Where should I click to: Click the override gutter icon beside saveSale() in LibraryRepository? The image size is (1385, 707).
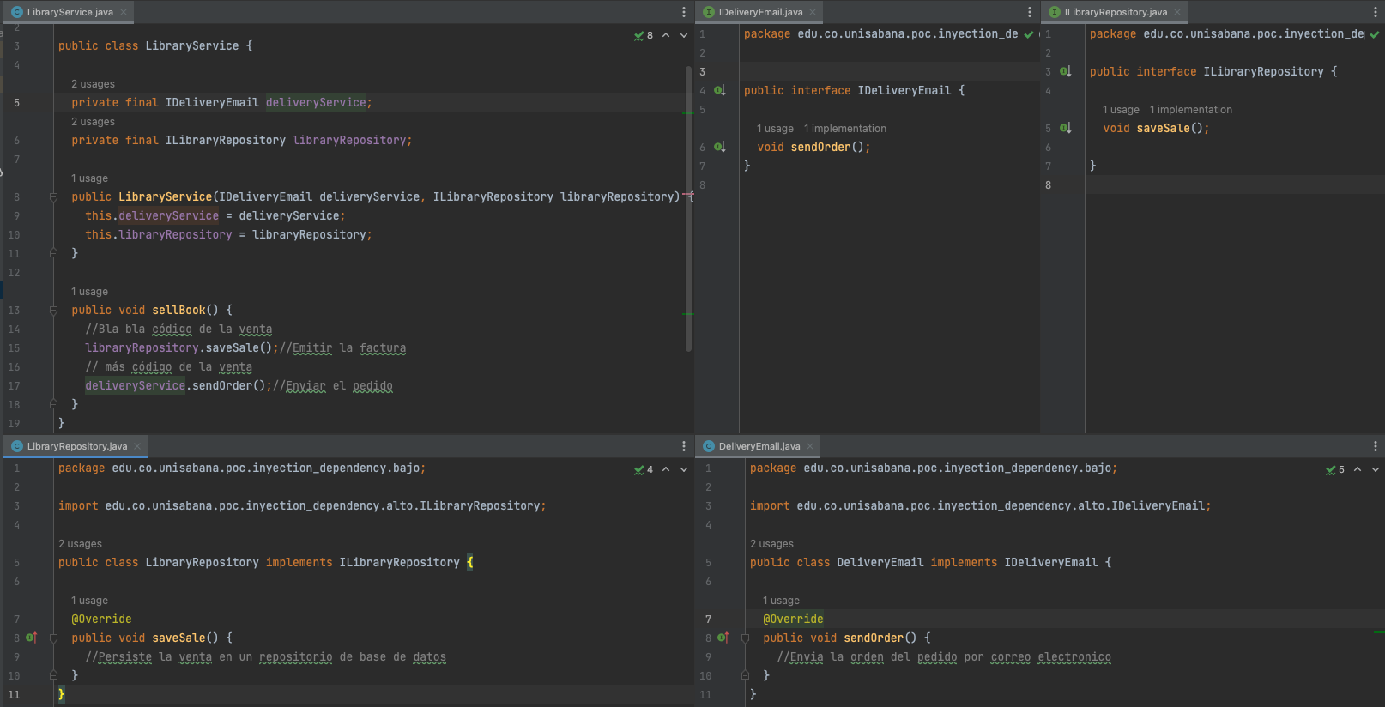click(x=32, y=638)
